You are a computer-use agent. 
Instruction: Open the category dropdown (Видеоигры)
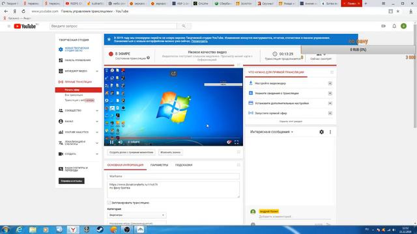point(137,215)
